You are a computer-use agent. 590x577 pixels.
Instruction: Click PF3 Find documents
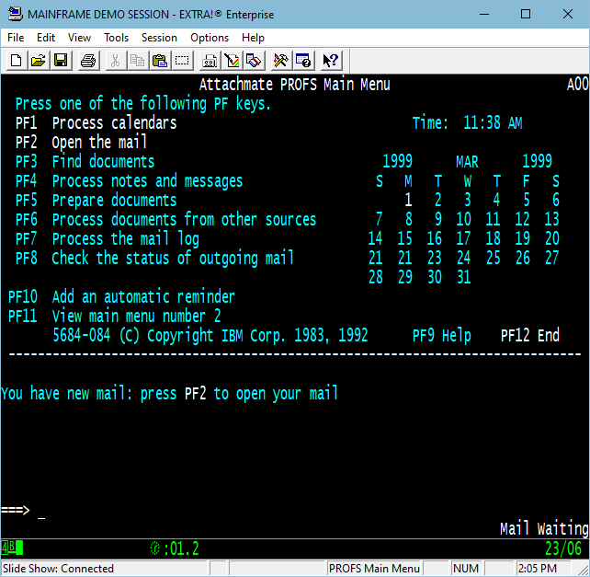pyautogui.click(x=85, y=161)
